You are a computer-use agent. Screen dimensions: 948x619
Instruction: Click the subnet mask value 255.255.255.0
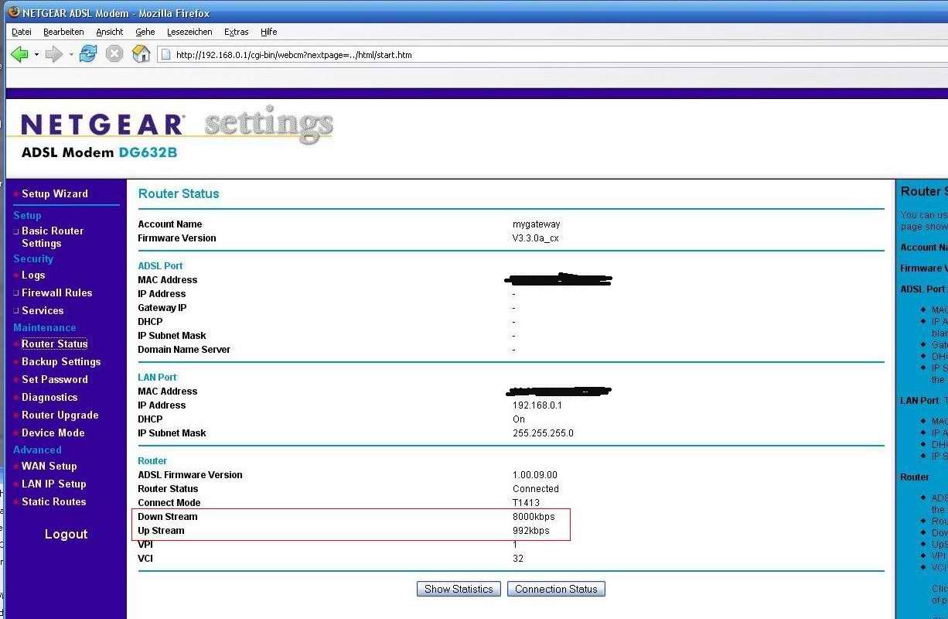[x=543, y=433]
